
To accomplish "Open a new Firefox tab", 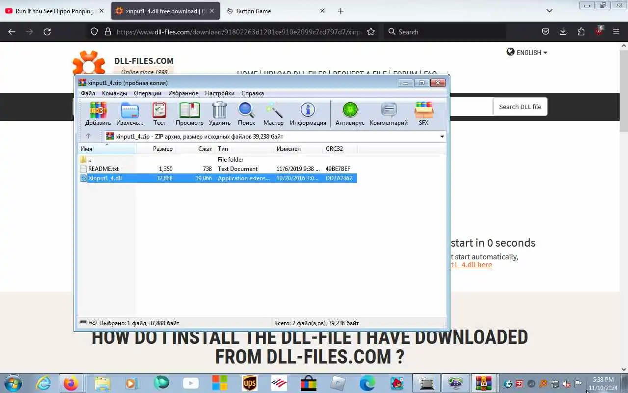I will [x=340, y=11].
